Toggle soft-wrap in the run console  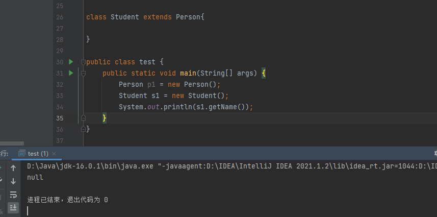[13, 195]
